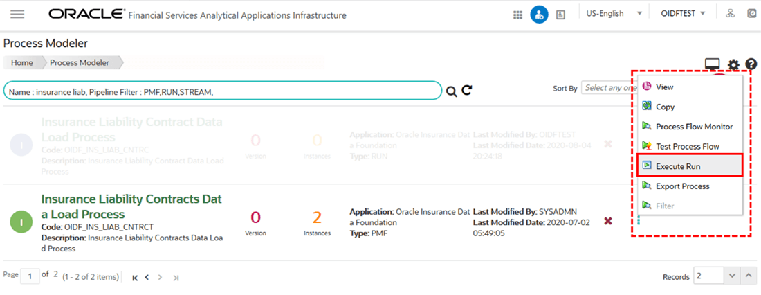Viewport: 761px width, 295px height.
Task: Select Execute Run from the menu
Action: pos(689,166)
